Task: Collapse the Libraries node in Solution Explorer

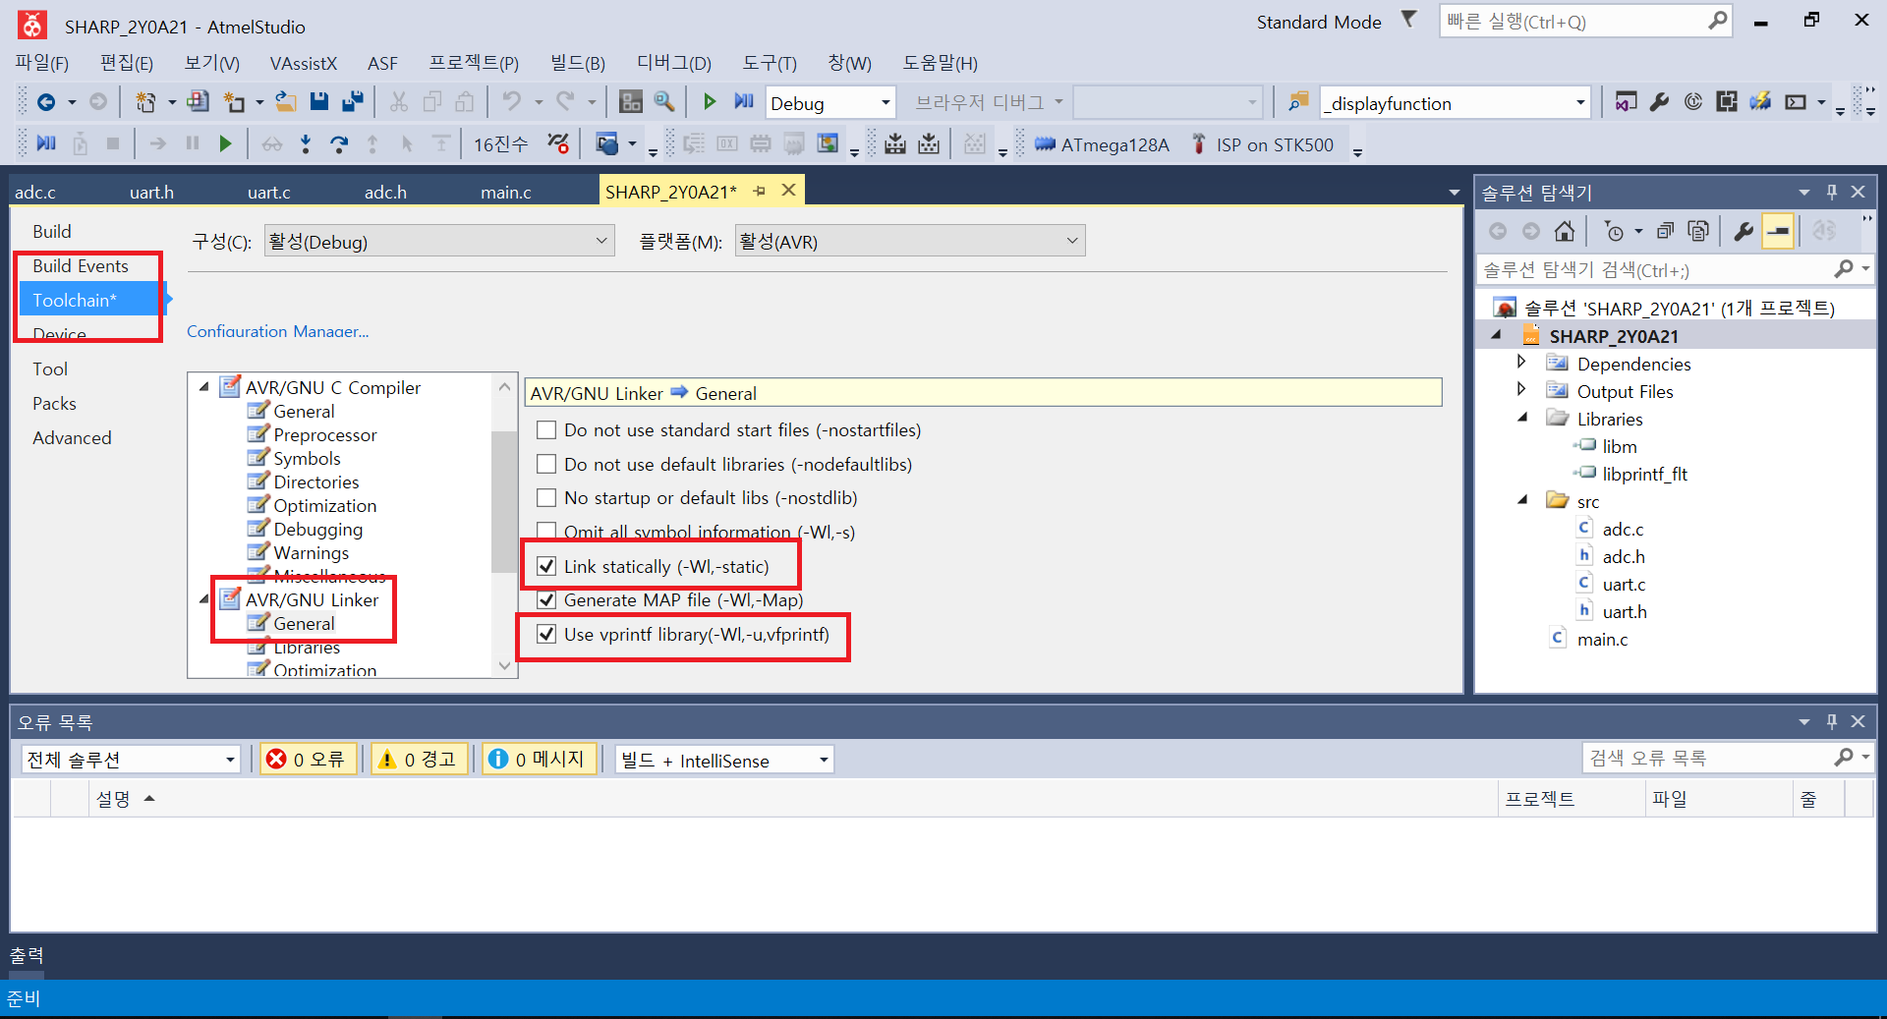Action: pyautogui.click(x=1522, y=419)
